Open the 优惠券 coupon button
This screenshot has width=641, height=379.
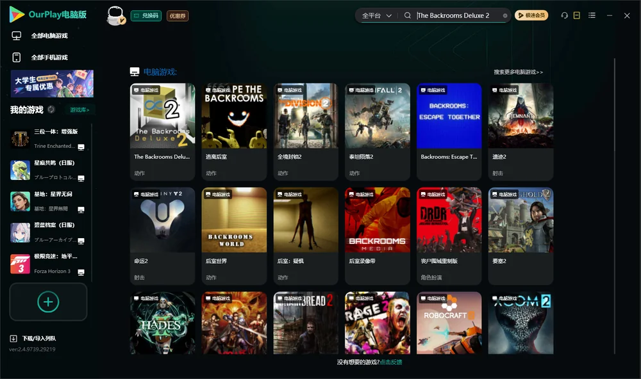pos(178,15)
